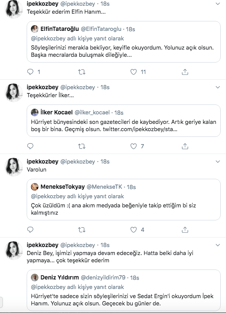Image resolution: width=226 pixels, height=313 pixels.
Task: Open reply composer on Elfin Tataroğlu's tweet
Action: click(30, 71)
